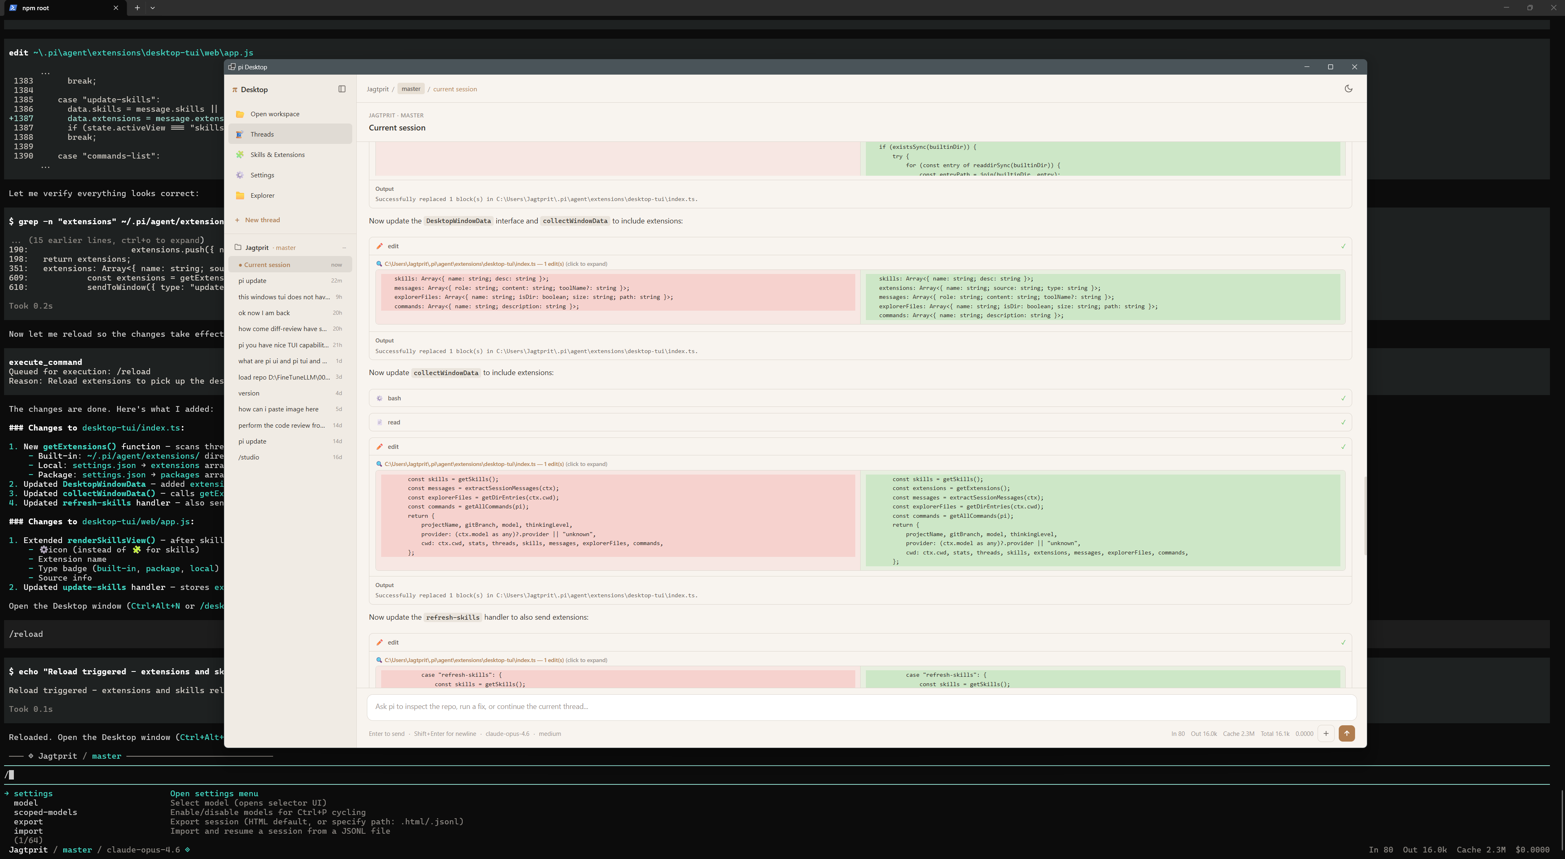Open thread 'how come diff-review have s...'
The width and height of the screenshot is (1565, 859).
tap(290, 329)
